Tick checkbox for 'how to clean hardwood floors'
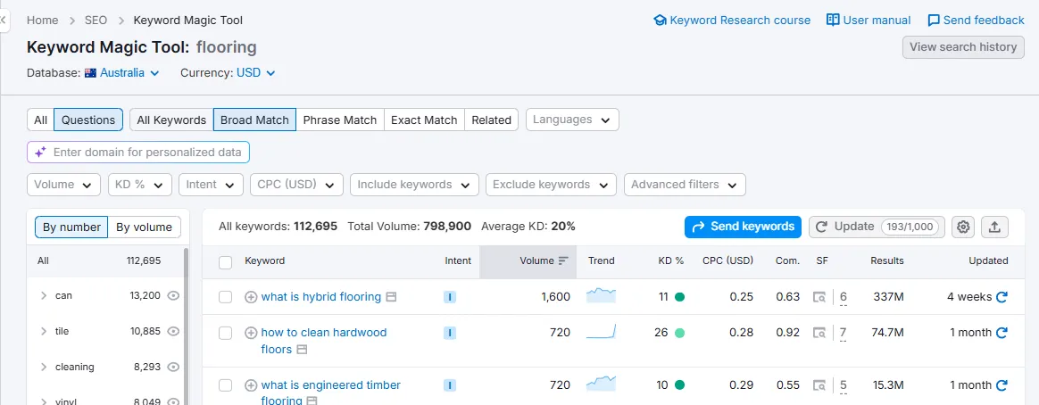 pos(225,332)
